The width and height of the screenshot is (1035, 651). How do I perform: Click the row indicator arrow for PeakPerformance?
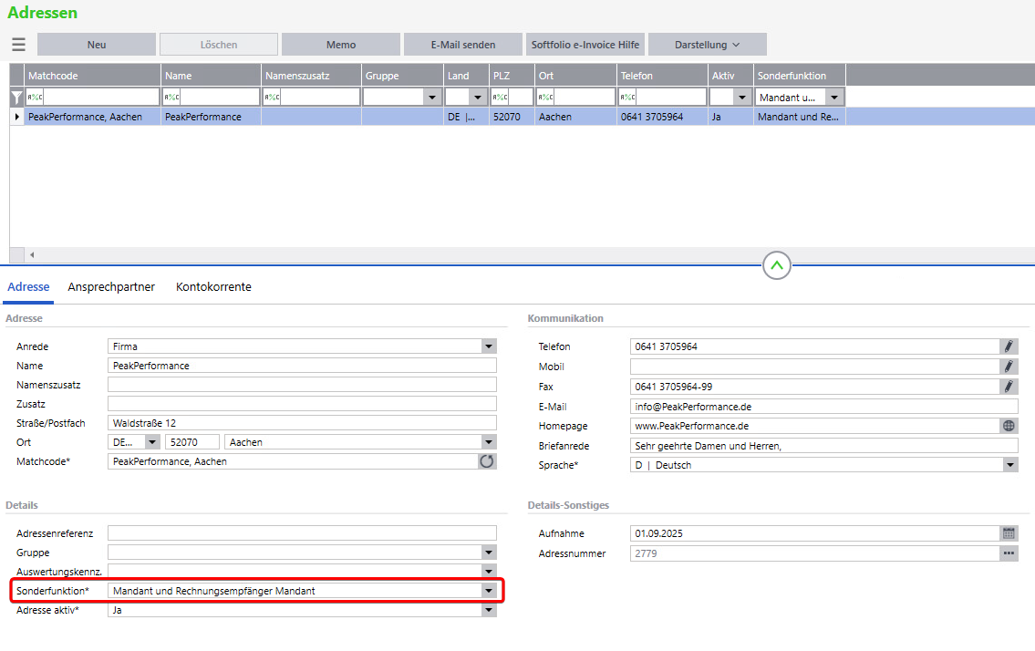(16, 117)
